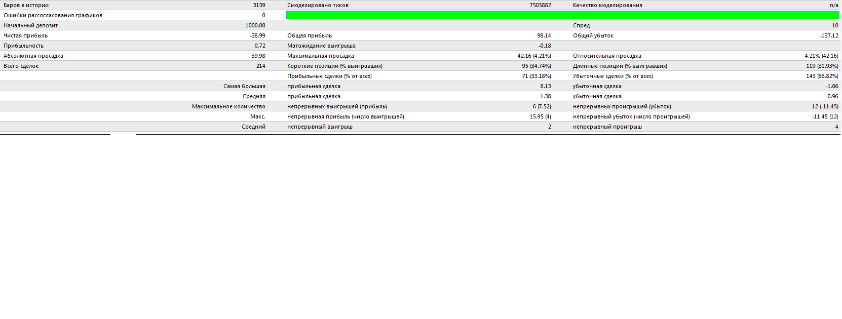Click 'Короткие позиции (% выигравших)' label

tap(335, 66)
